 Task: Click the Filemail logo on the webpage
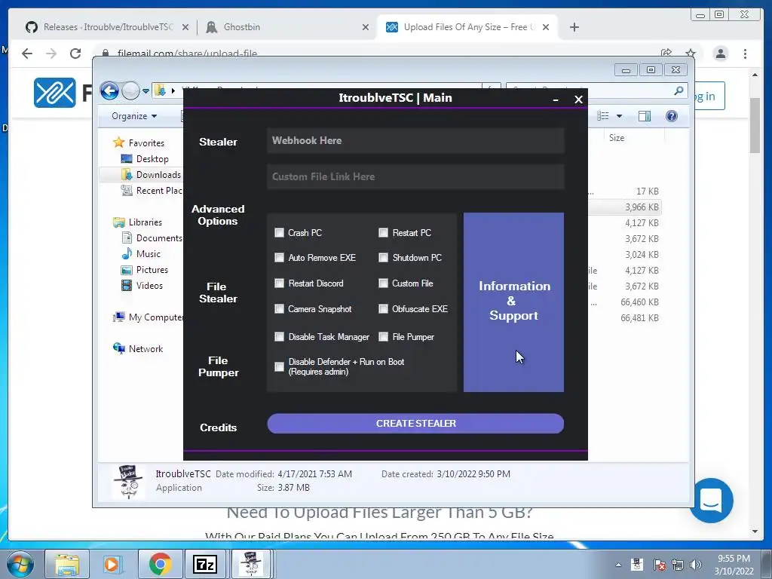click(54, 93)
